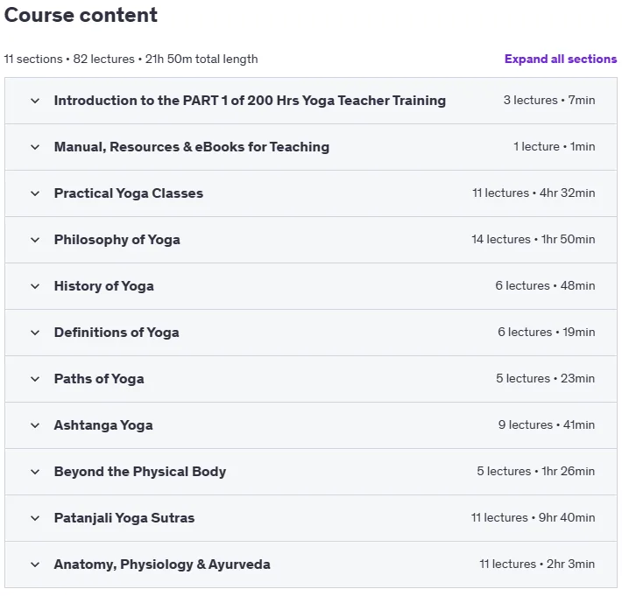Expand History of Yoga chevron icon
Screen dimensions: 622x596
(x=35, y=286)
